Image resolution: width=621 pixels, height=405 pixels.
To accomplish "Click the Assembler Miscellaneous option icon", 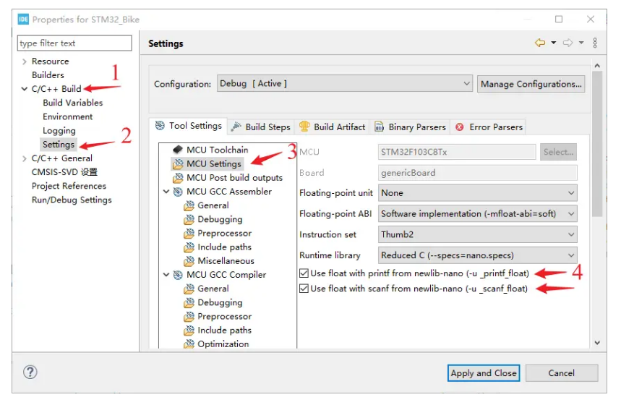I will pos(189,261).
